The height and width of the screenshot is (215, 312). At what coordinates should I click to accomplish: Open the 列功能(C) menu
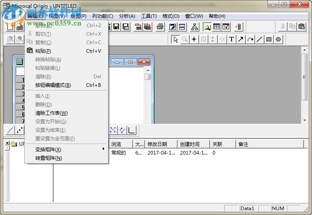coord(103,16)
